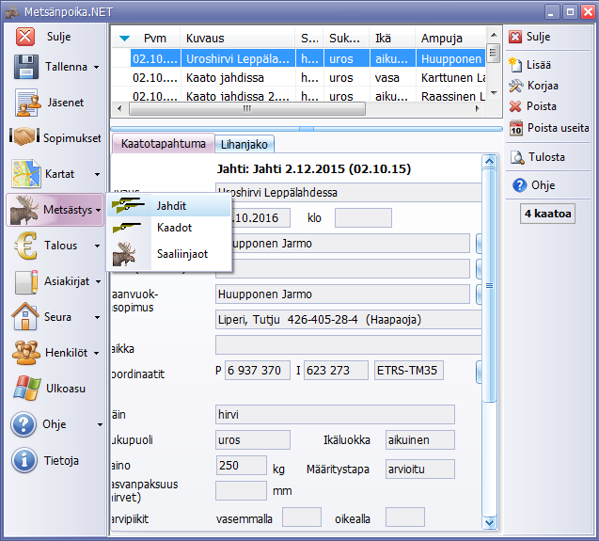Click the Tallenna floppy disk icon
599x541 pixels.
[26, 68]
